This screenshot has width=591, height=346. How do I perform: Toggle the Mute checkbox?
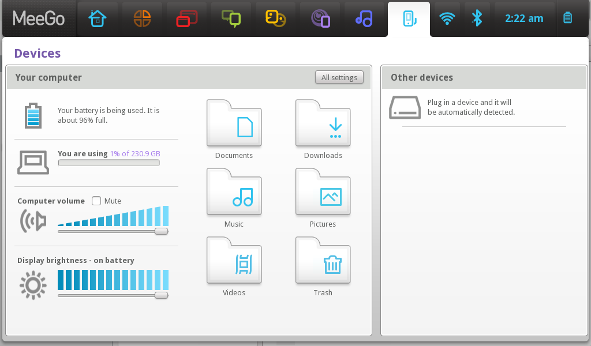tap(96, 201)
